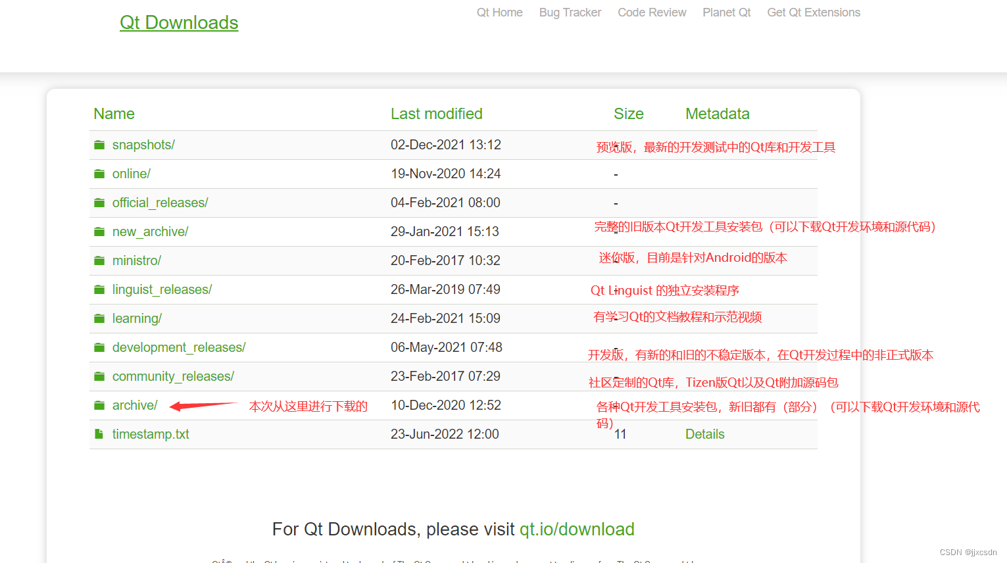The height and width of the screenshot is (563, 1007).
Task: Open the linguist_releases/ directory link
Action: [162, 289]
